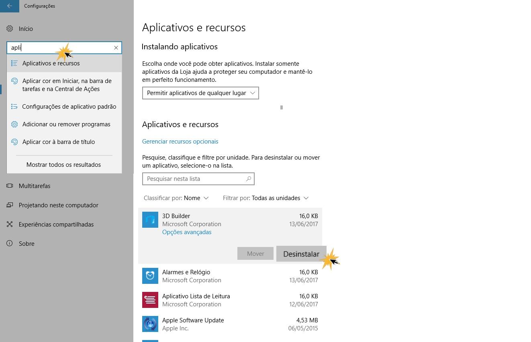
Task: Open the Gerenciar recursos opcionais link
Action: pyautogui.click(x=180, y=142)
